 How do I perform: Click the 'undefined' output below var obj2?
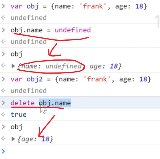point(29,90)
